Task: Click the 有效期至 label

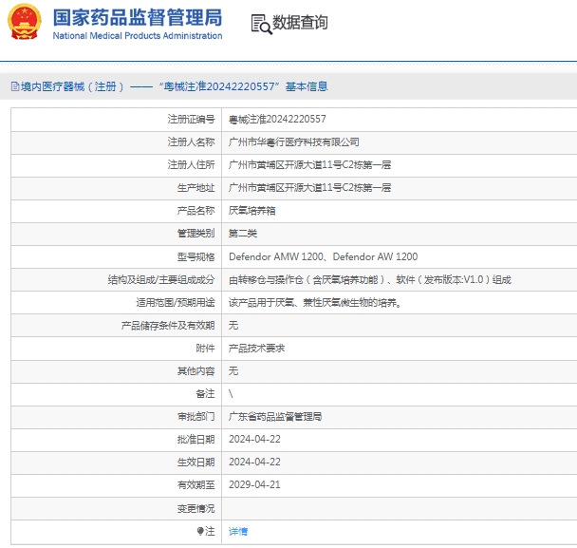Action: pyautogui.click(x=195, y=485)
